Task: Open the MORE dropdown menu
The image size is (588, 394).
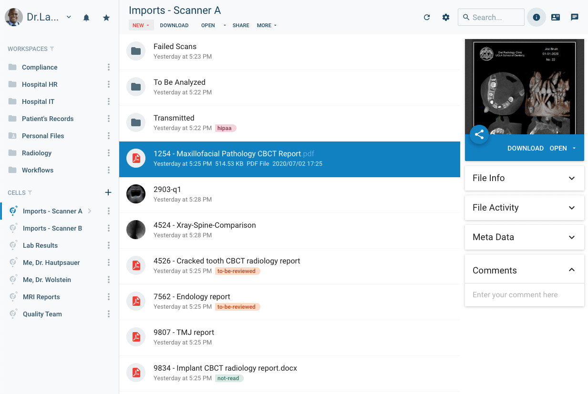Action: 267,25
